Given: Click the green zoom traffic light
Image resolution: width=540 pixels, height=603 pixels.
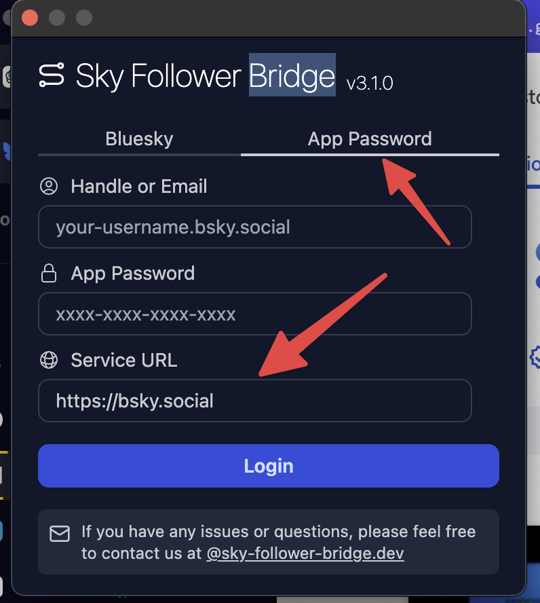Looking at the screenshot, I should coord(84,18).
